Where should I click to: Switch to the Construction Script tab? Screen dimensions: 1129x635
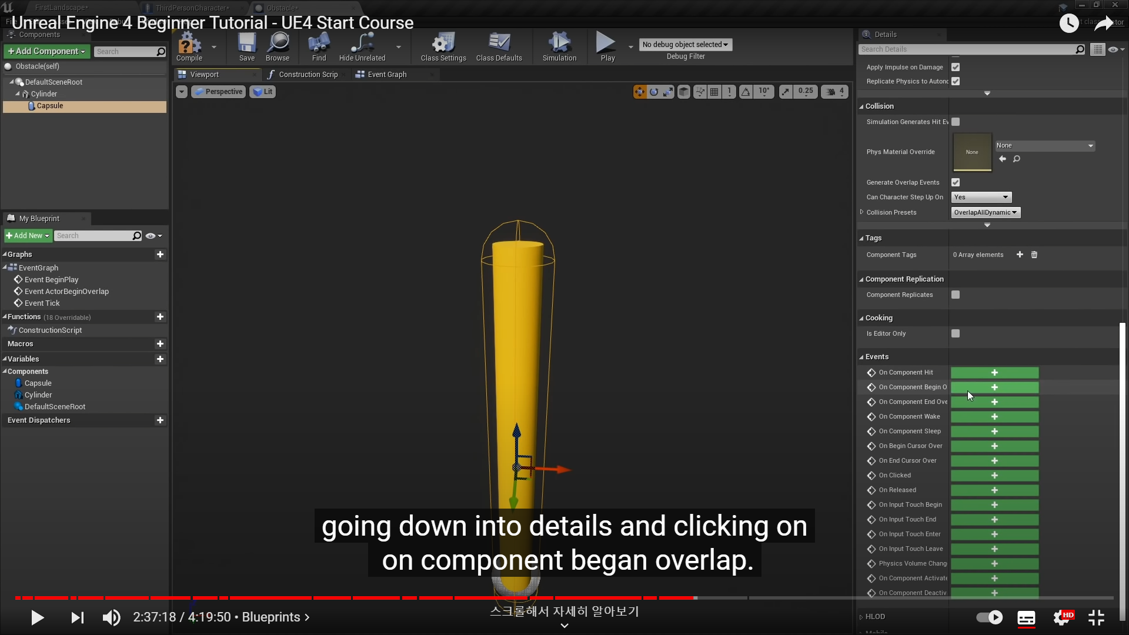(308, 75)
